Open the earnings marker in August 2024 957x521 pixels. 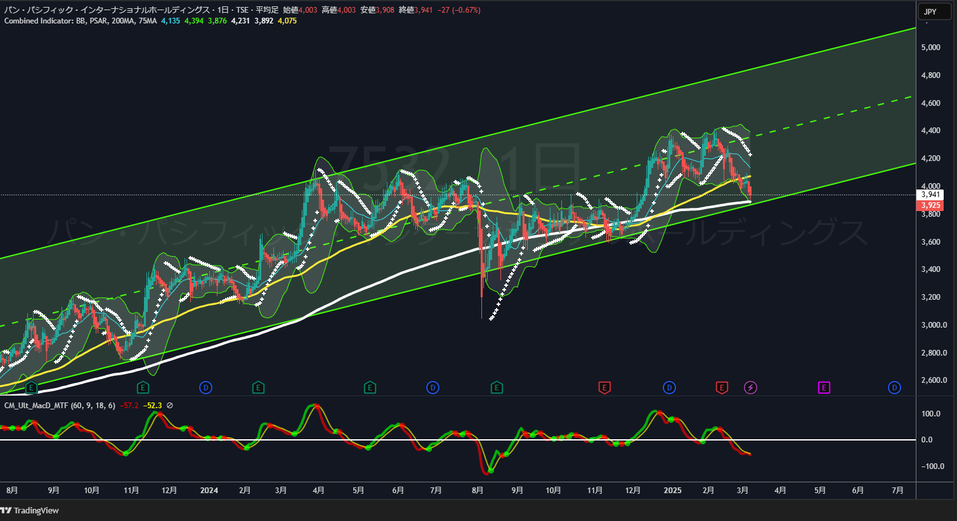click(497, 387)
